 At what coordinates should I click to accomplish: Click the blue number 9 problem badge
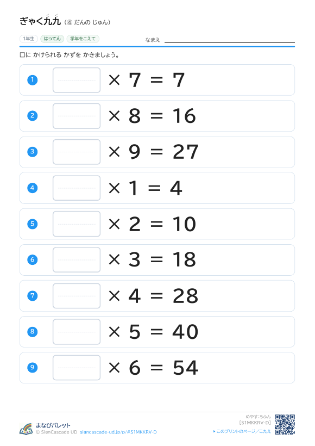point(33,368)
